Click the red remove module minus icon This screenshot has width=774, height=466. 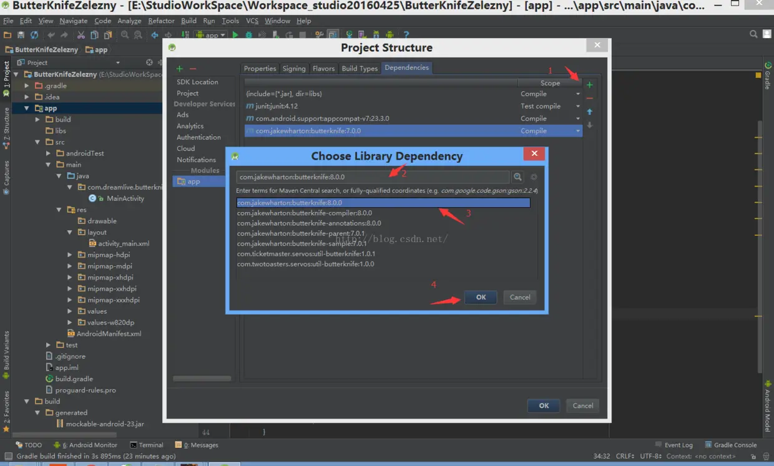pos(193,69)
